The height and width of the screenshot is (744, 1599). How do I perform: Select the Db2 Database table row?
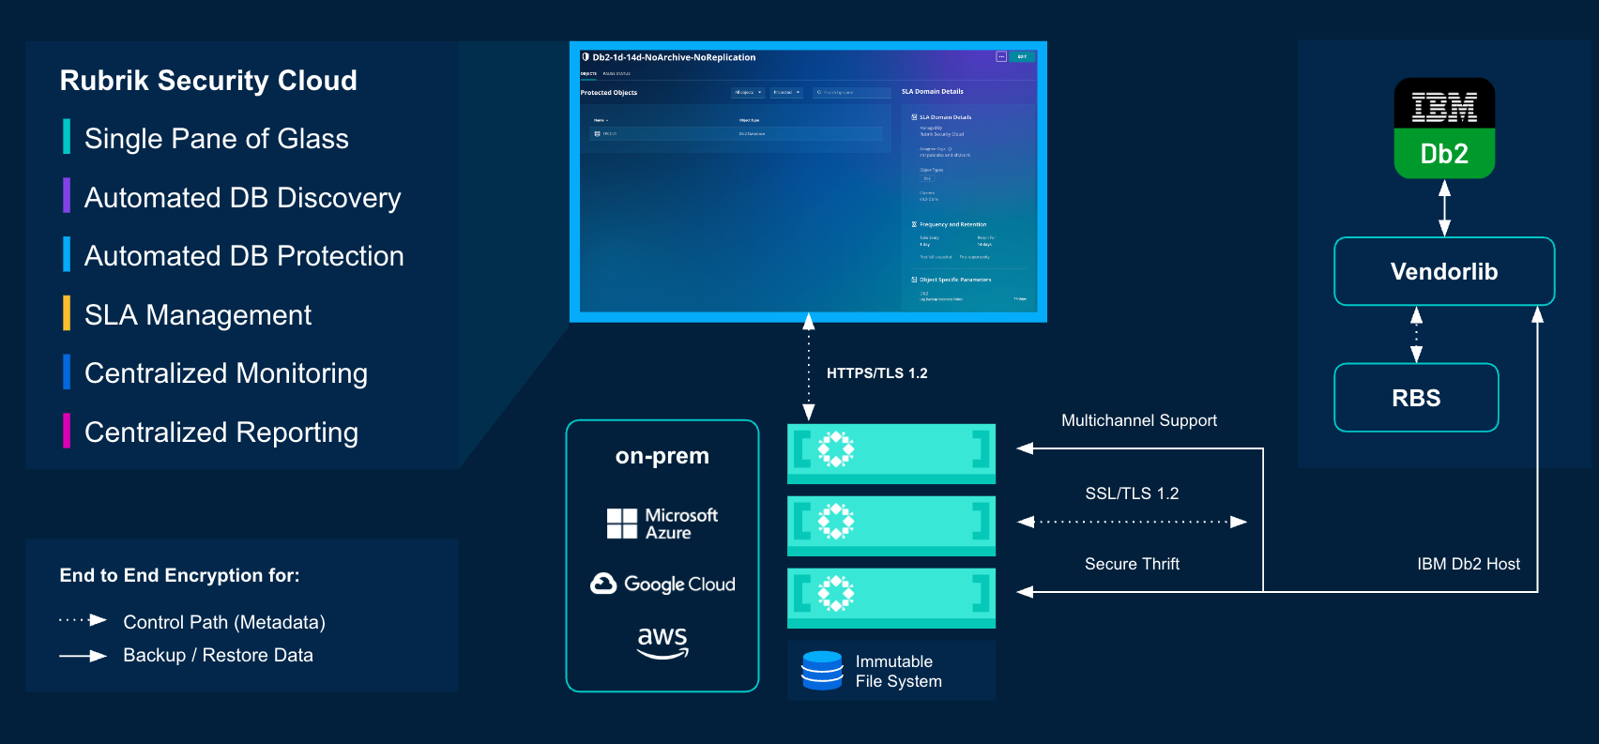pos(736,134)
